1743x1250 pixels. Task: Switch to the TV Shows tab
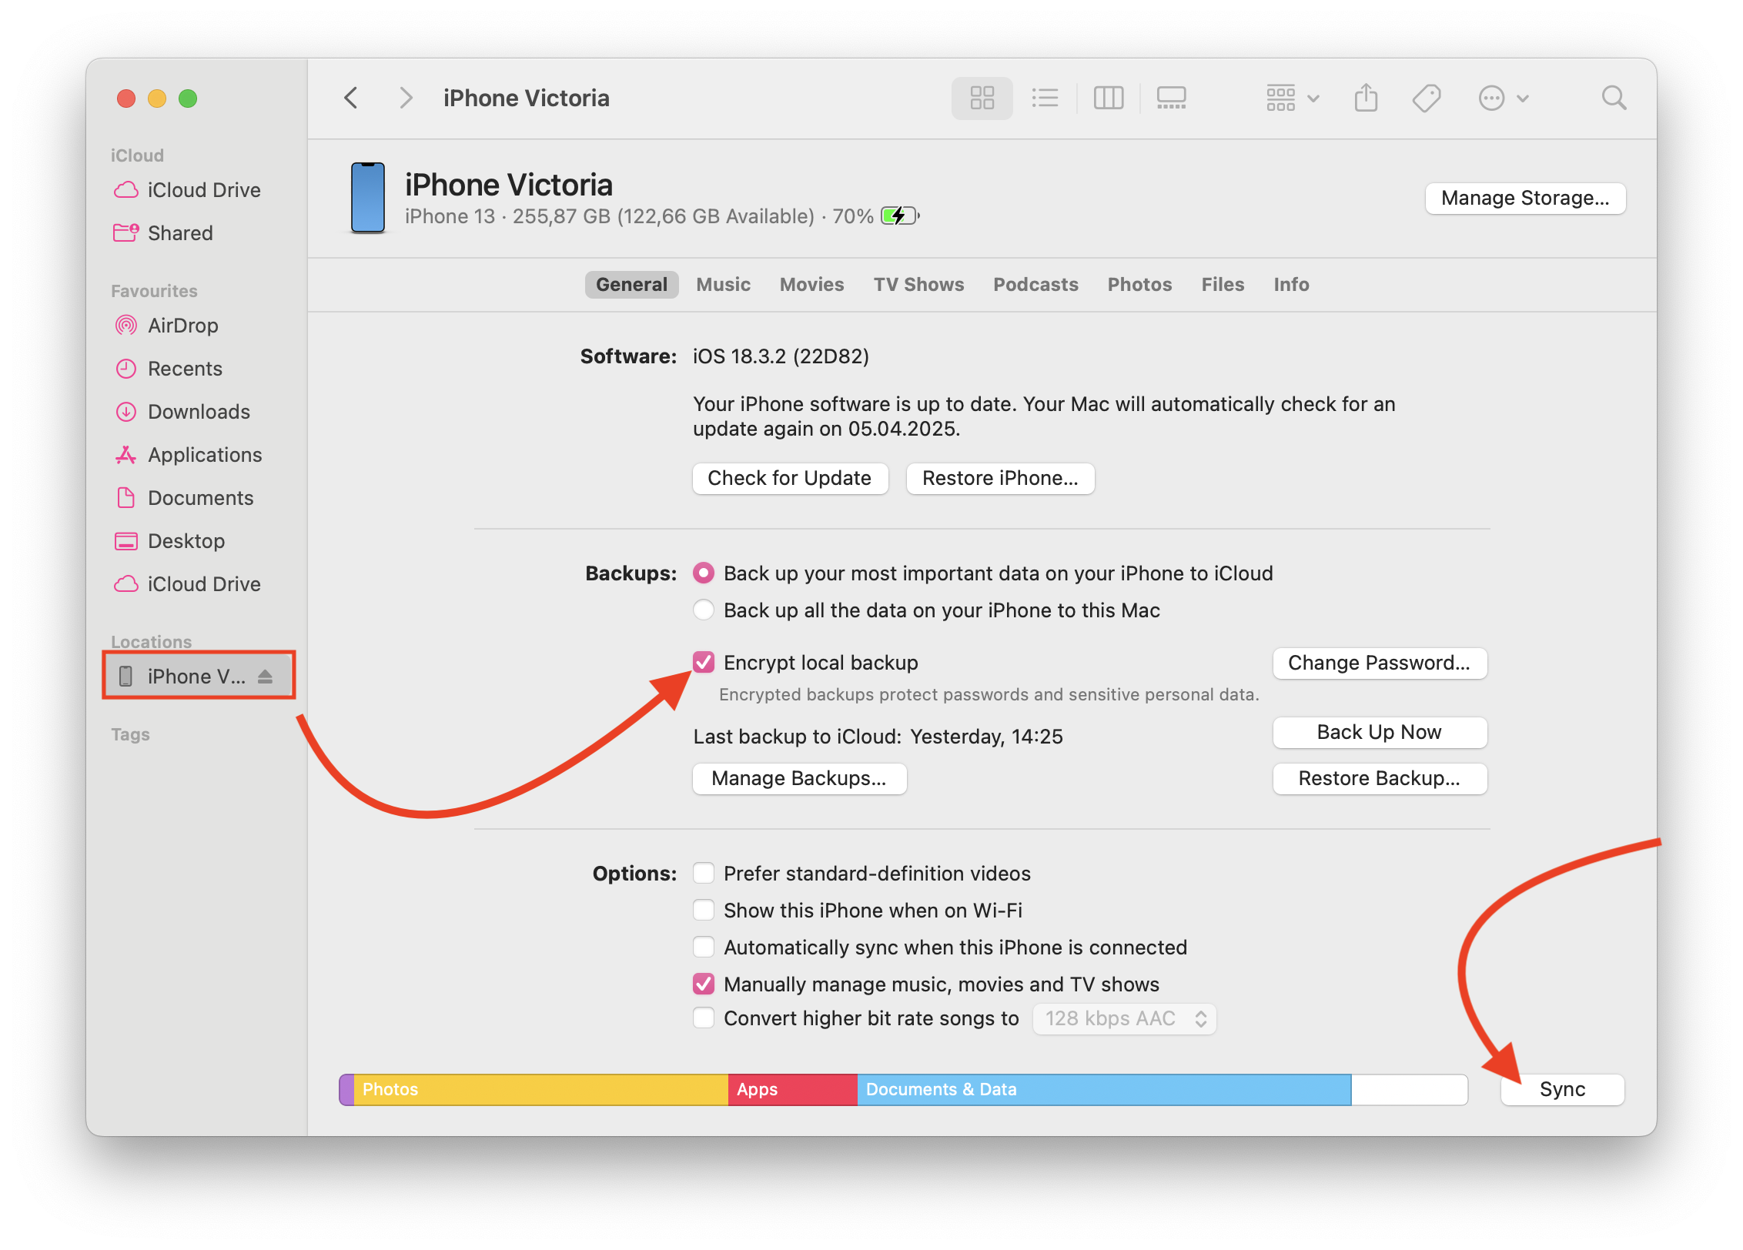click(918, 284)
